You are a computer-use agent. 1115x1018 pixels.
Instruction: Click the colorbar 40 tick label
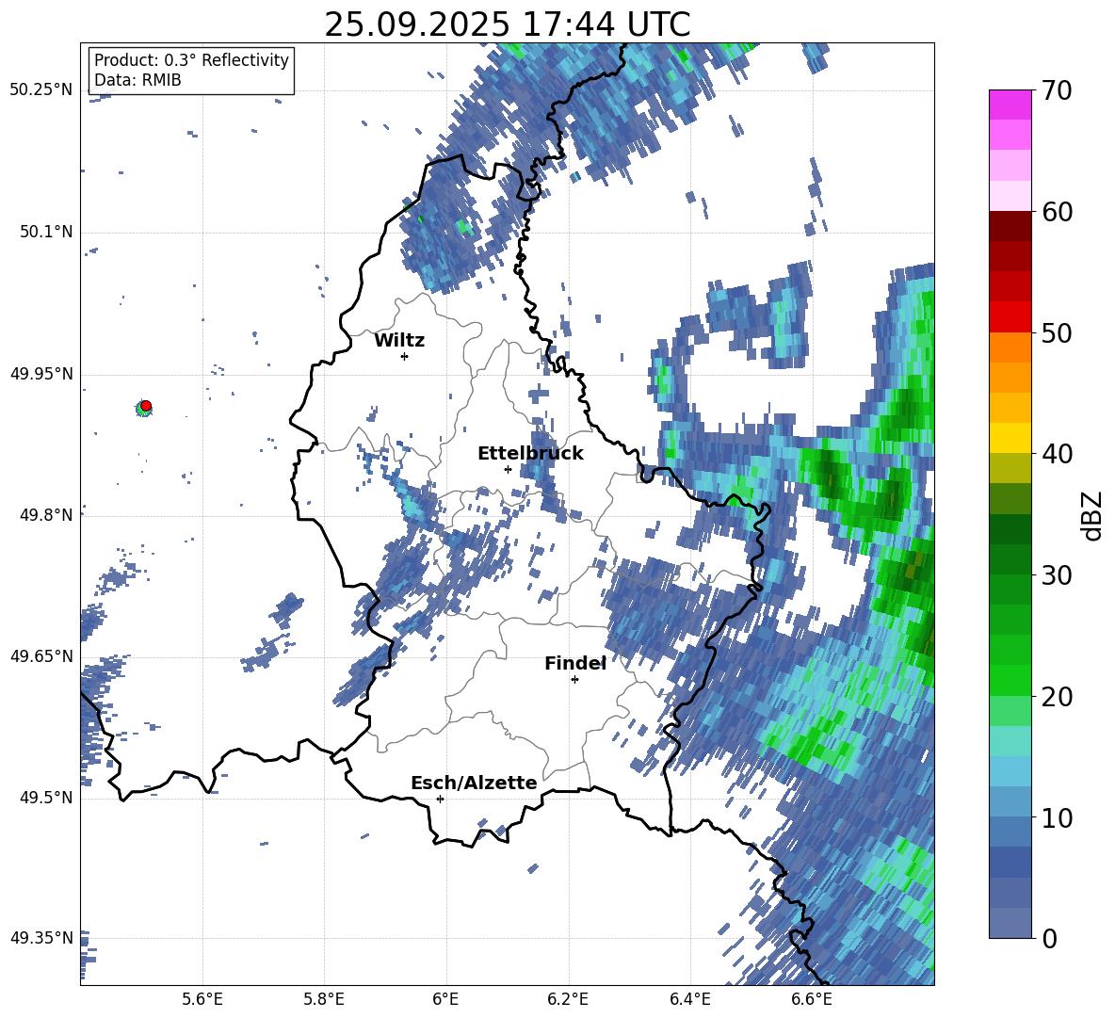point(1057,454)
